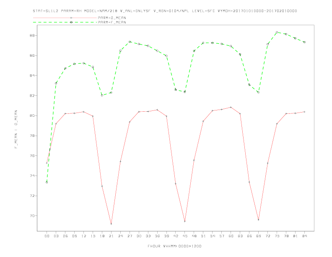Screen dimensions: 332x257
Task: Click y-axis tick label 70
Action: click(x=32, y=216)
